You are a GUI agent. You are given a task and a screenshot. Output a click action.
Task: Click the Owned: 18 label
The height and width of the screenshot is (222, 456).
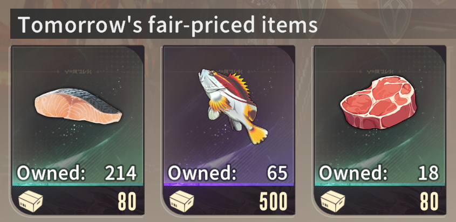(379, 174)
